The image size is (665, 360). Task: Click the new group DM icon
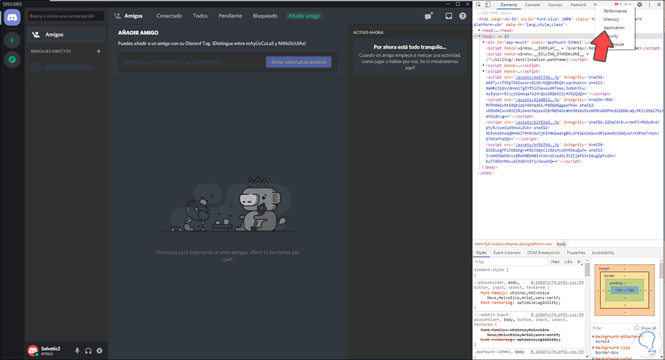(428, 16)
